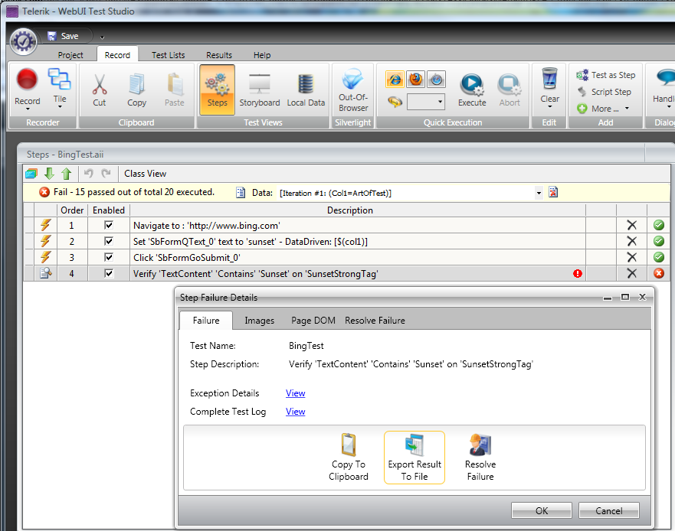
Task: Select Safari as execution browser
Action: coord(436,79)
